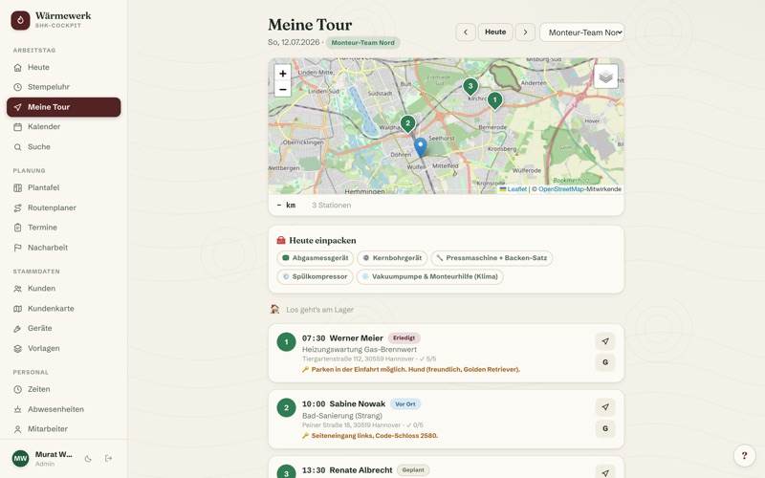Screen dimensions: 765x478
Task: Click the house icon at Lager
Action: point(274,309)
